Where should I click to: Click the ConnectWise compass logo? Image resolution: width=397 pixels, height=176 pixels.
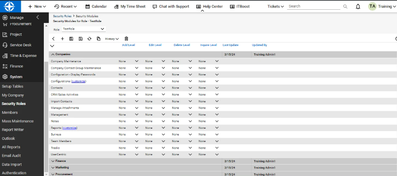click(10, 6)
